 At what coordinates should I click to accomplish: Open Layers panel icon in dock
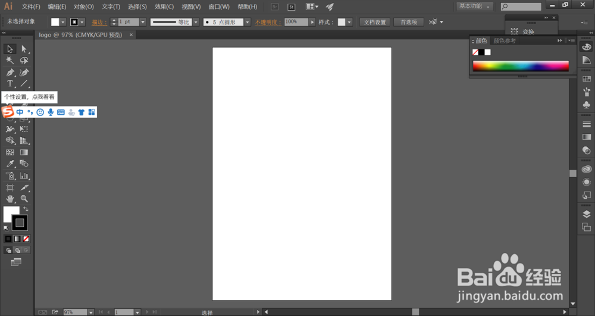click(586, 214)
